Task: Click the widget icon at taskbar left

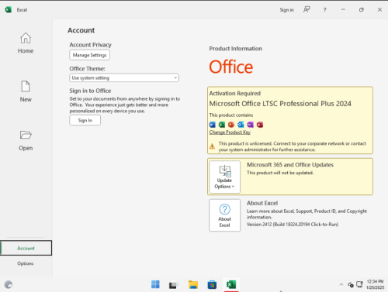Action: tap(9, 284)
